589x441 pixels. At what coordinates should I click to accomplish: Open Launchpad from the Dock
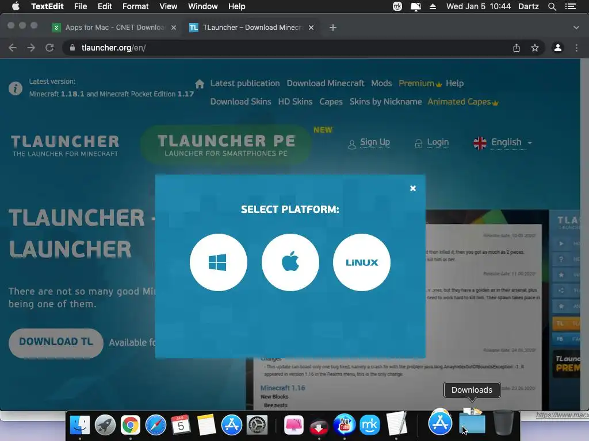click(x=105, y=425)
